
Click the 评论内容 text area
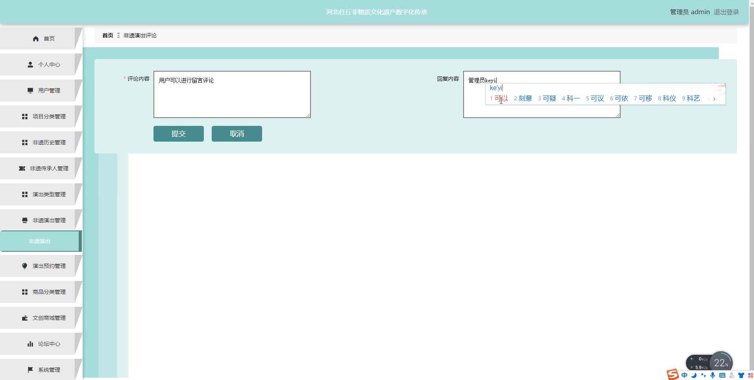[232, 94]
